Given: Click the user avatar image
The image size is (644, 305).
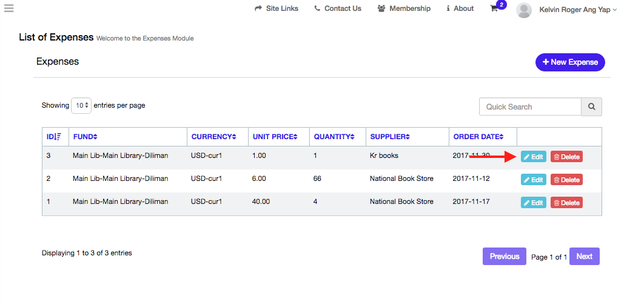Looking at the screenshot, I should [x=524, y=10].
